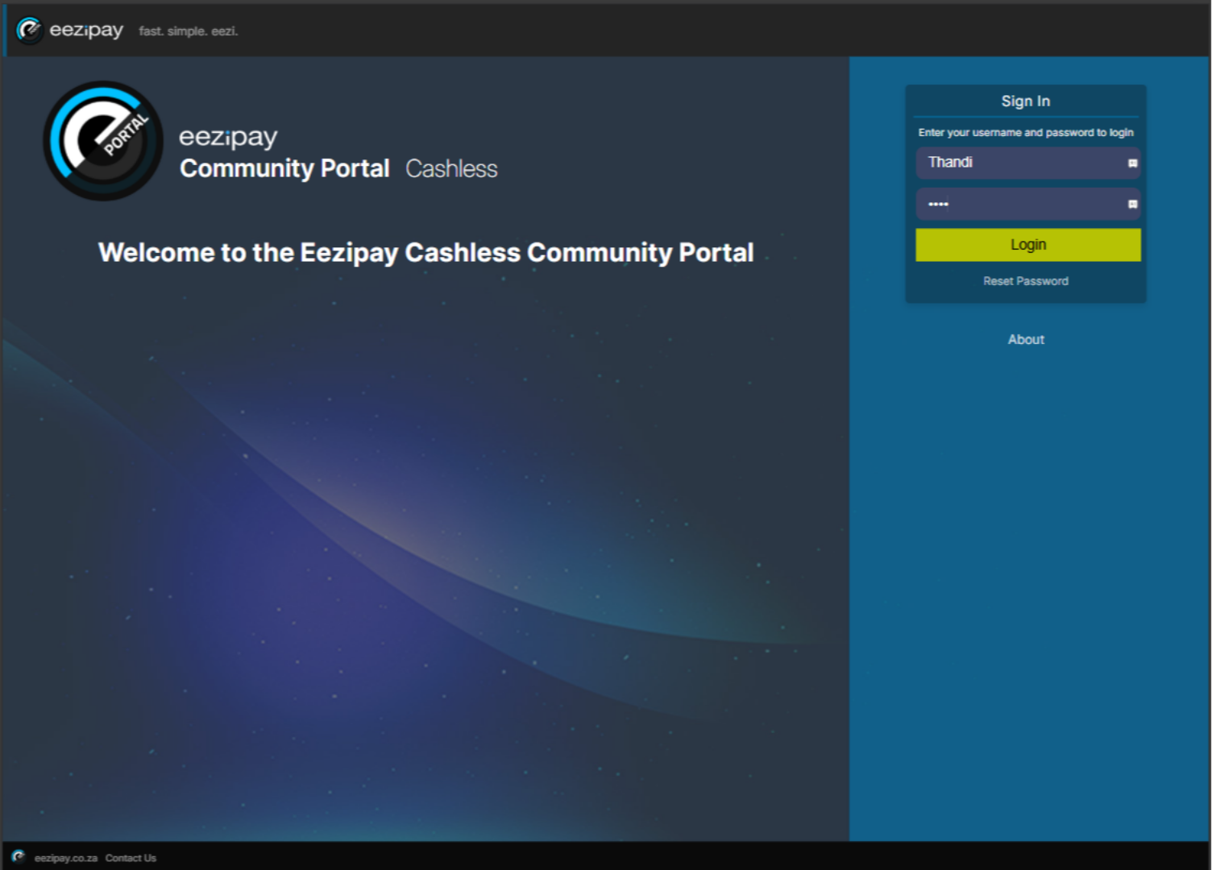Click the 'Cashless' label next to Community Portal

click(451, 168)
